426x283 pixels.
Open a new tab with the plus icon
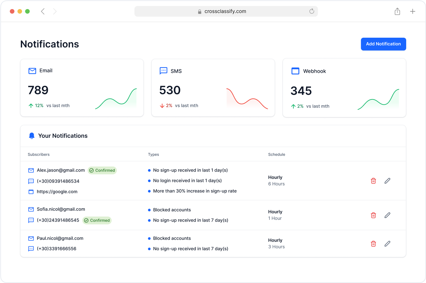(x=413, y=11)
